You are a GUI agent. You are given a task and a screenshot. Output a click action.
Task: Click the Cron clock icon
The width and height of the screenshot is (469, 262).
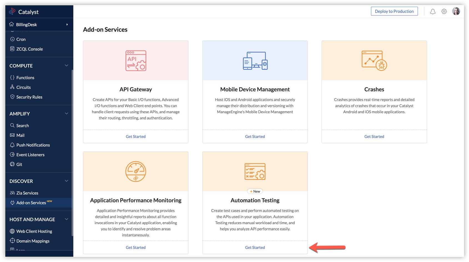coord(12,39)
